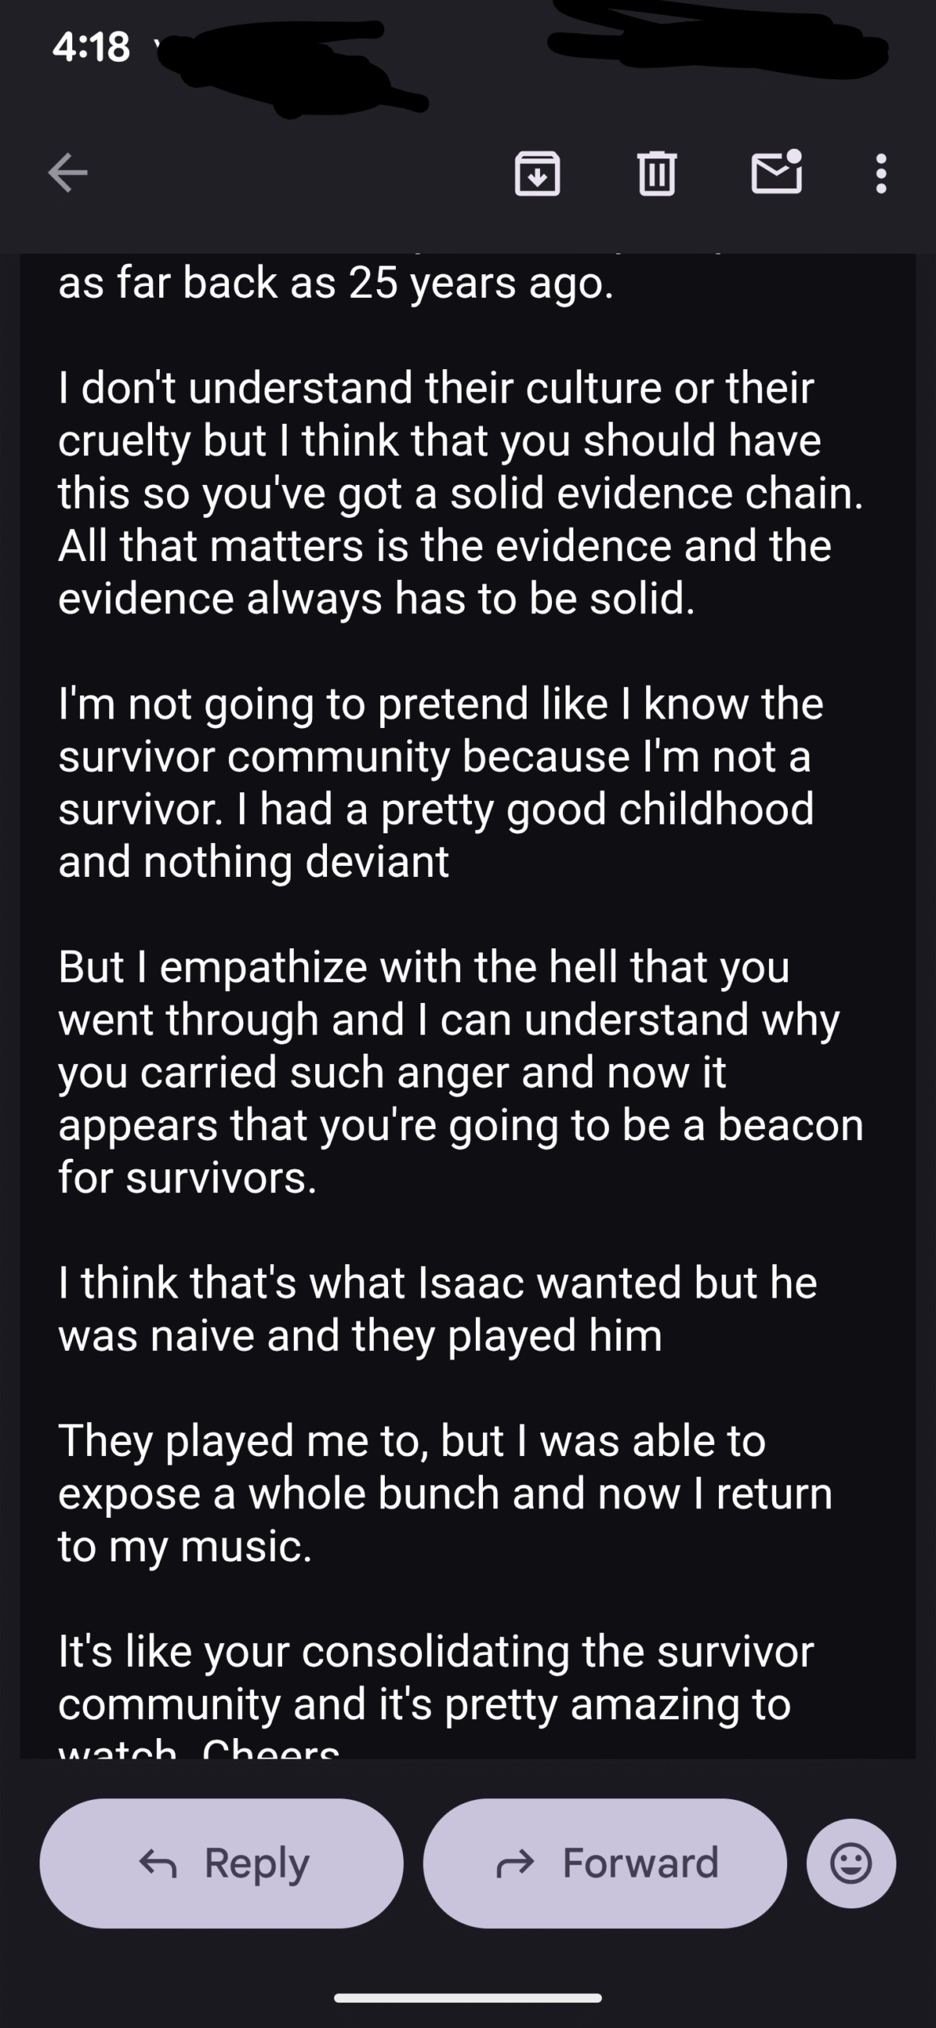Add an emoji reaction with the smiley button
The image size is (936, 2028).
pyautogui.click(x=851, y=1863)
